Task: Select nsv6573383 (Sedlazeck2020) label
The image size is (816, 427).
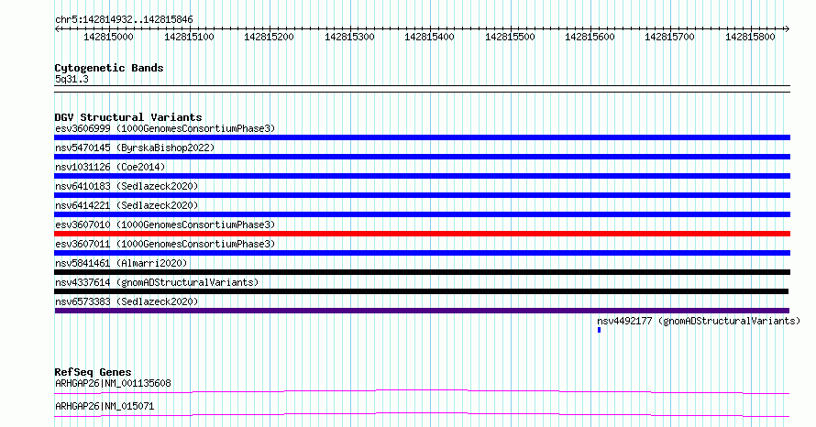Action: (127, 301)
